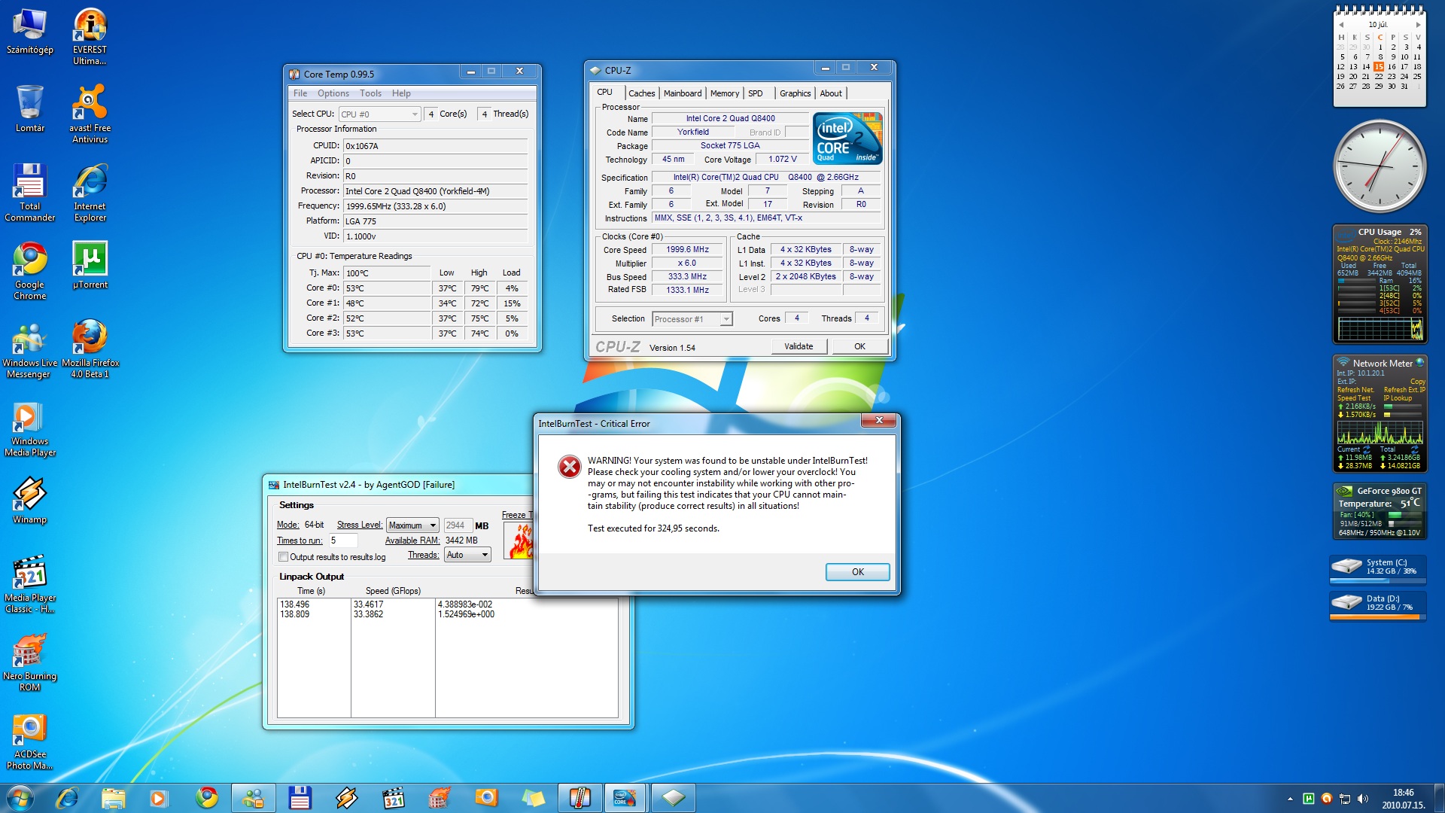Screen dimensions: 1445x813
Task: Click the Intel Core 2 Quad logo in CPU-Z
Action: pos(847,139)
